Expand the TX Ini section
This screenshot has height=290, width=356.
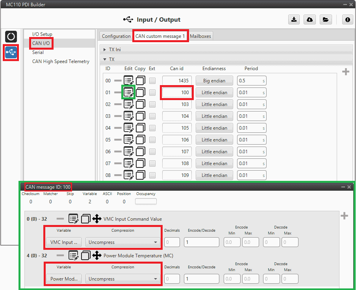pos(105,50)
